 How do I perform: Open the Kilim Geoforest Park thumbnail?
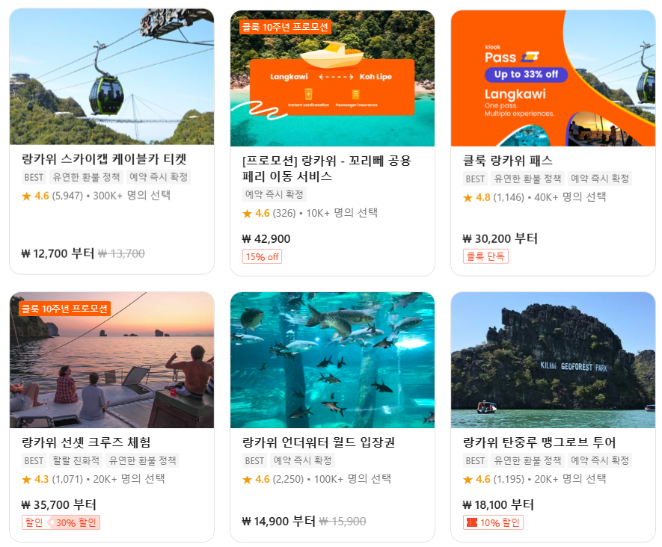point(553,359)
